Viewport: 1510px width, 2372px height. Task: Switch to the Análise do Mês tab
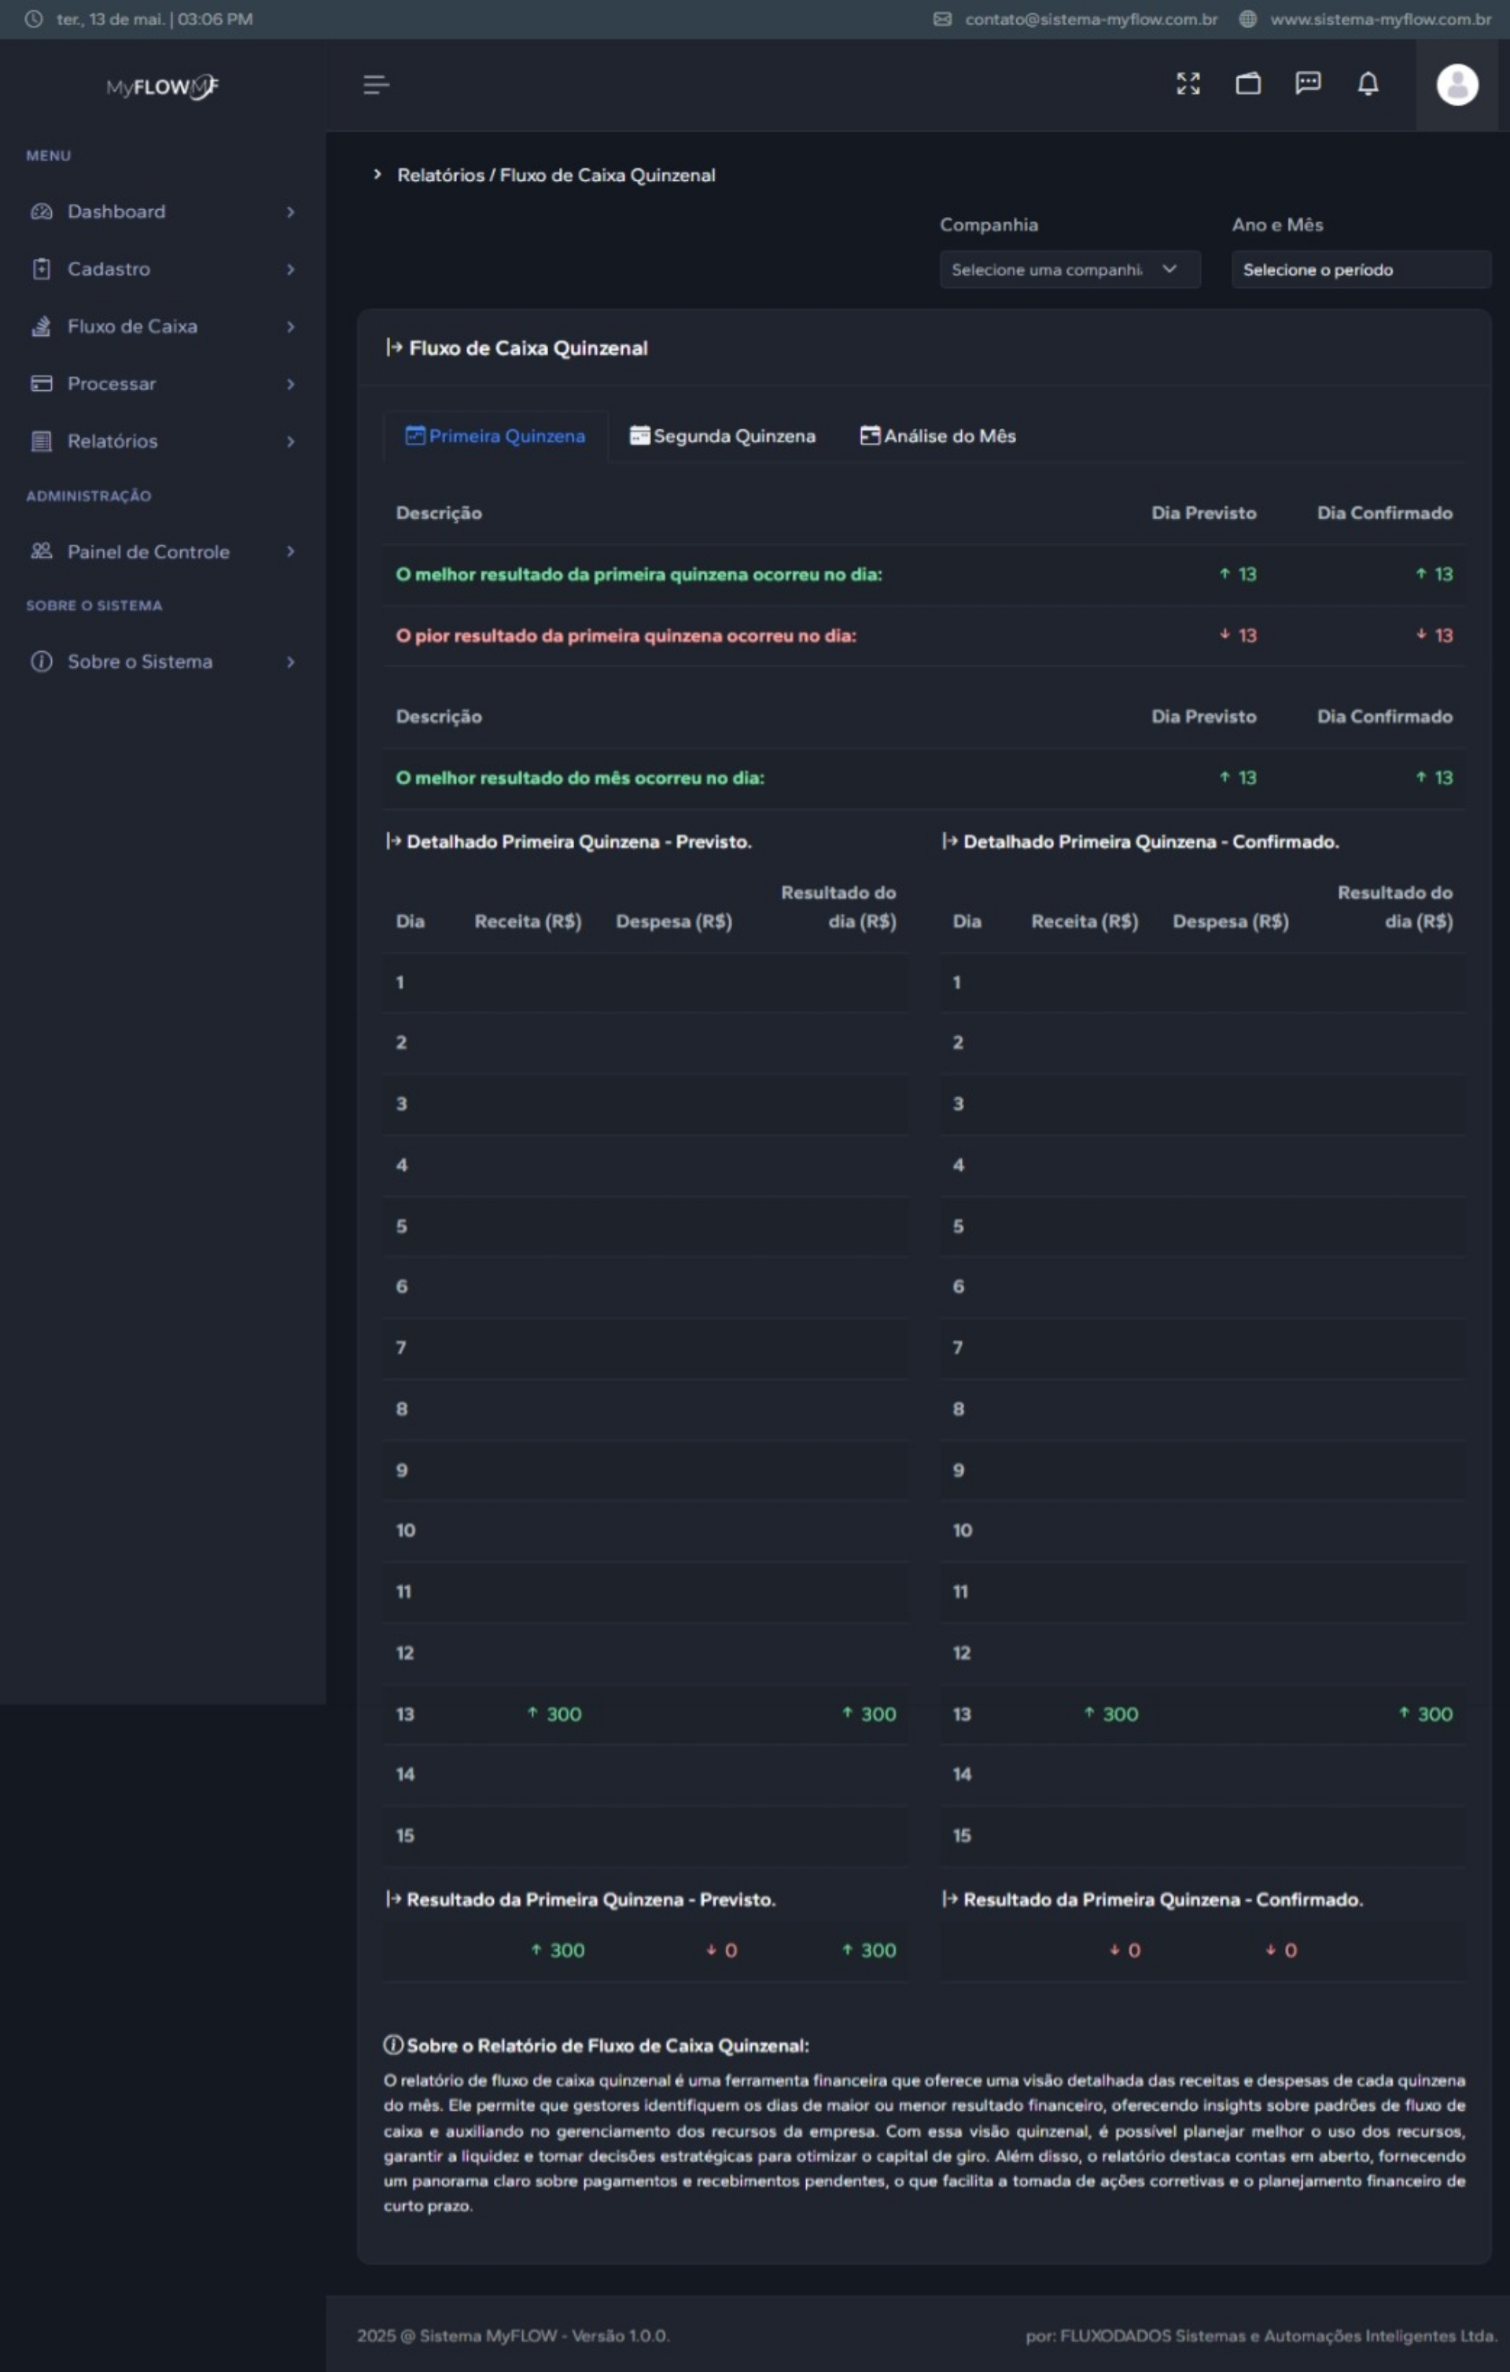click(937, 436)
